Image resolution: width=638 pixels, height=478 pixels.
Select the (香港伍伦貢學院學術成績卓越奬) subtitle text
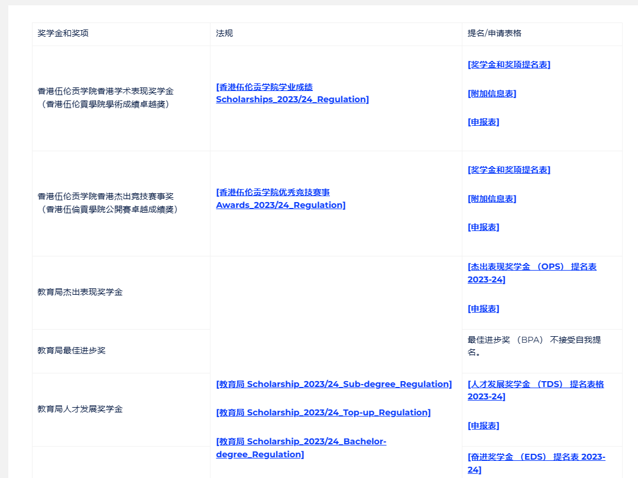coord(106,105)
